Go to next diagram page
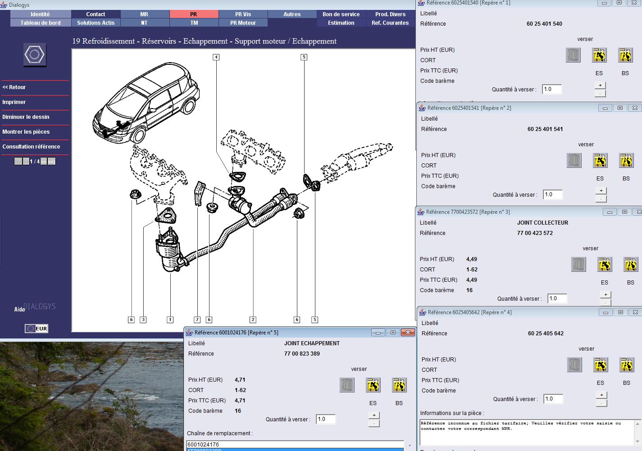The height and width of the screenshot is (451, 642). coord(44,161)
